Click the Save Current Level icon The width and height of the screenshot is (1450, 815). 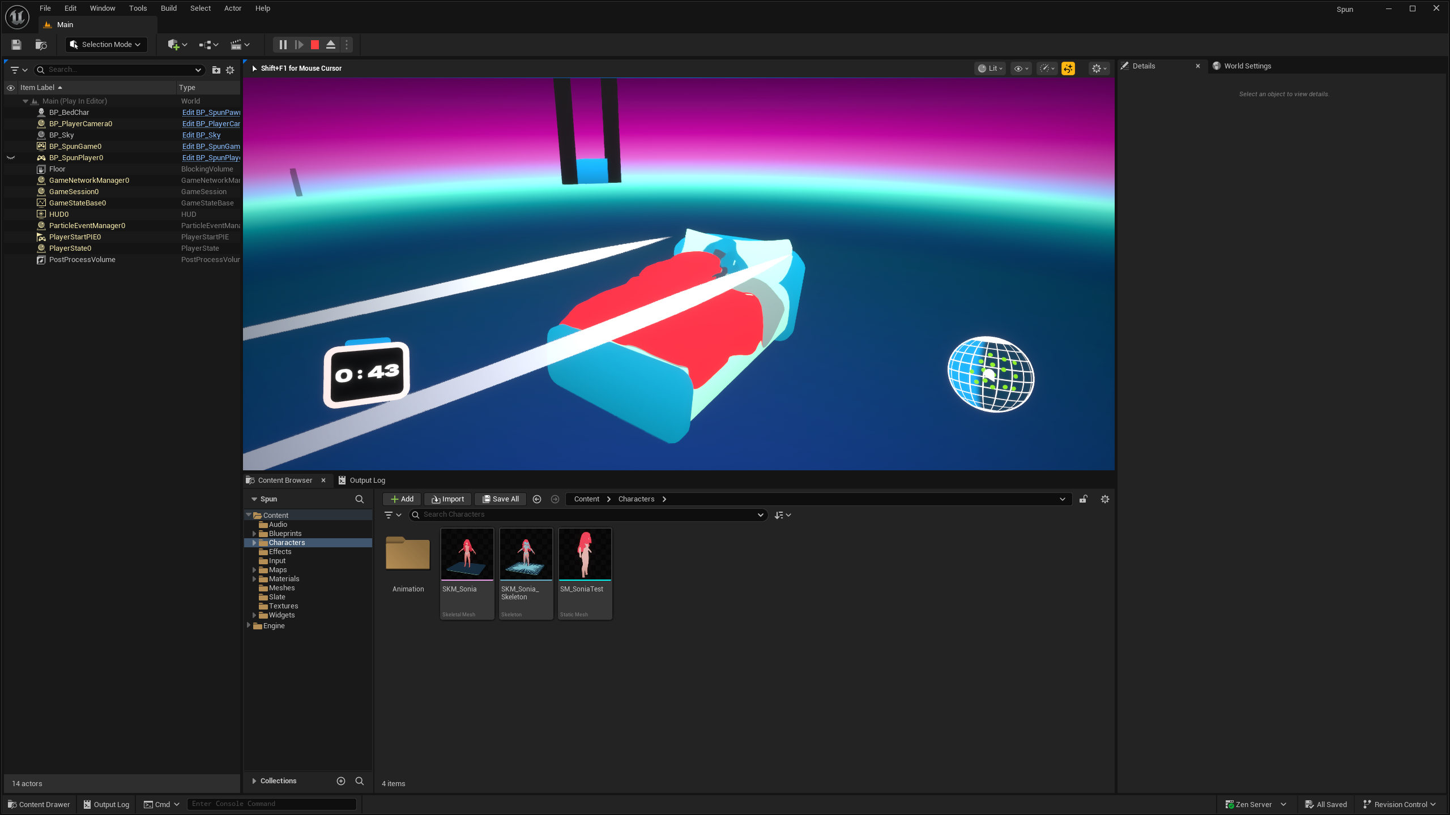pyautogui.click(x=16, y=45)
